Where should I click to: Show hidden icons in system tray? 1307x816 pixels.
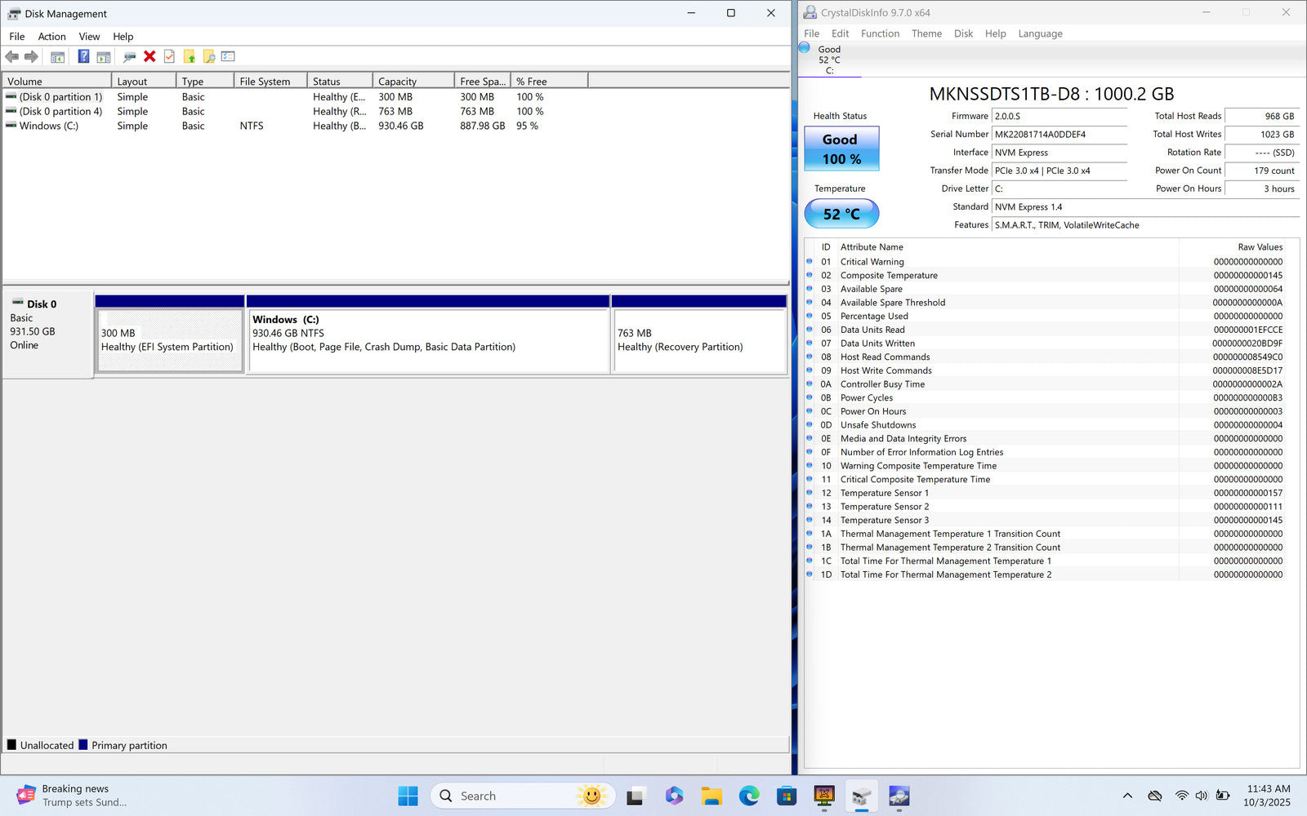(x=1127, y=796)
